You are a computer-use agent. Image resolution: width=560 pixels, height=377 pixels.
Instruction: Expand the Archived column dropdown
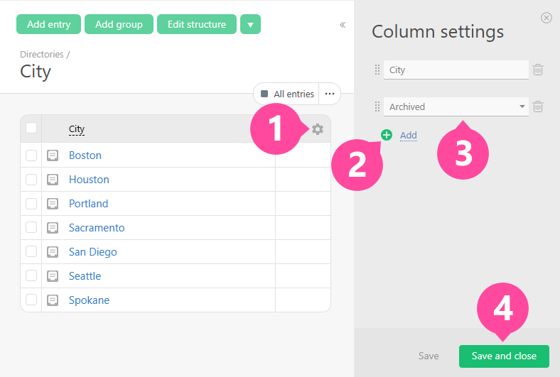coord(522,106)
